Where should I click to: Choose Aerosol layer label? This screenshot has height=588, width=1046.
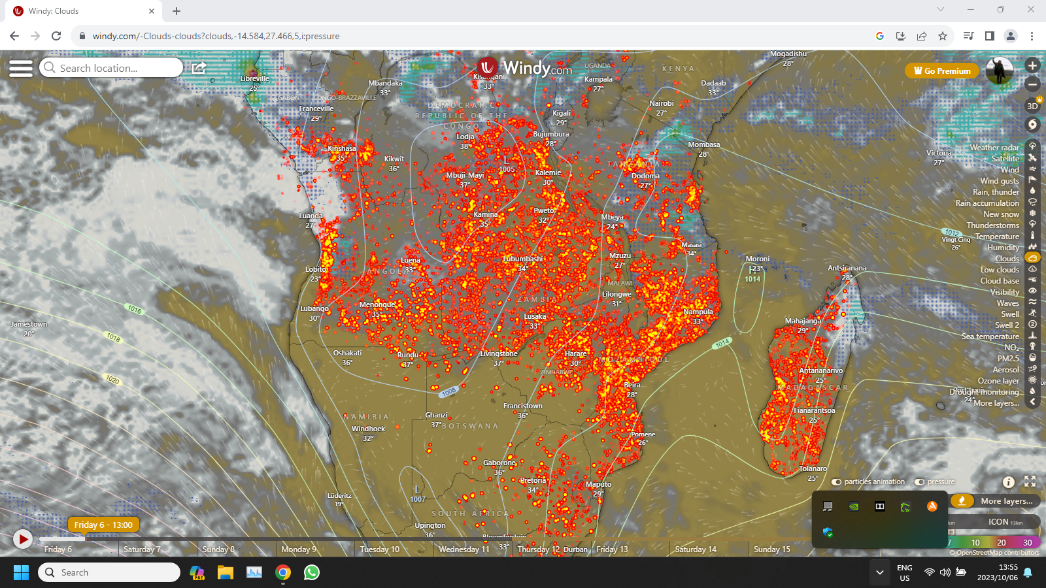click(x=1006, y=370)
